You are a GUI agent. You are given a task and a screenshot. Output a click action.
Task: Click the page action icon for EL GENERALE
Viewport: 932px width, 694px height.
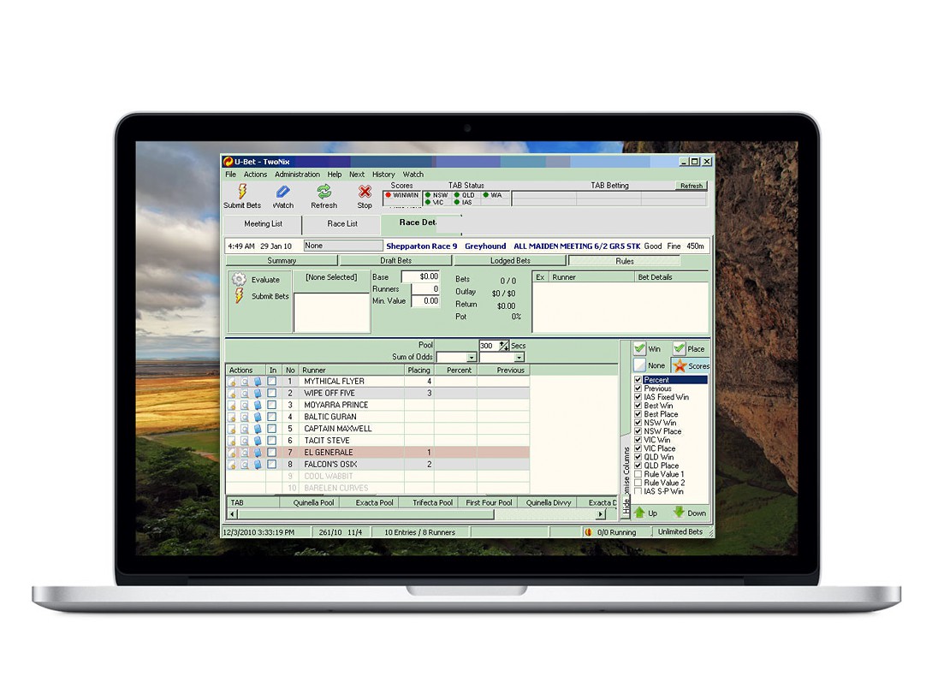coord(232,453)
